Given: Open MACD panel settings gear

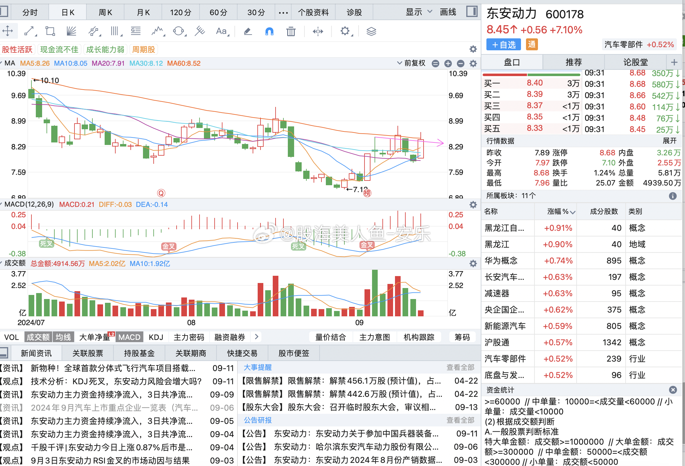Looking at the screenshot, I should [x=473, y=205].
